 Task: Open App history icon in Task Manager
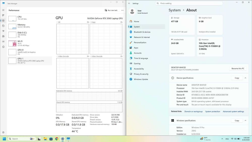pyautogui.click(x=3, y=26)
